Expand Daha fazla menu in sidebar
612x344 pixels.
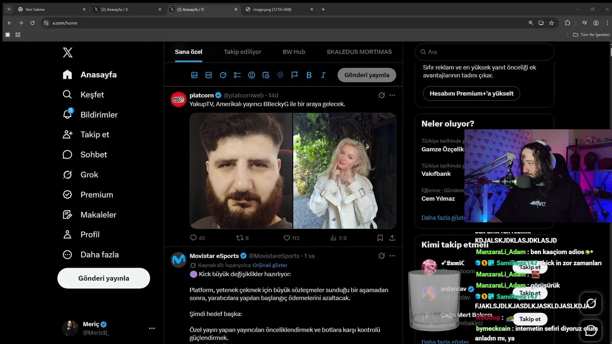[x=91, y=255]
